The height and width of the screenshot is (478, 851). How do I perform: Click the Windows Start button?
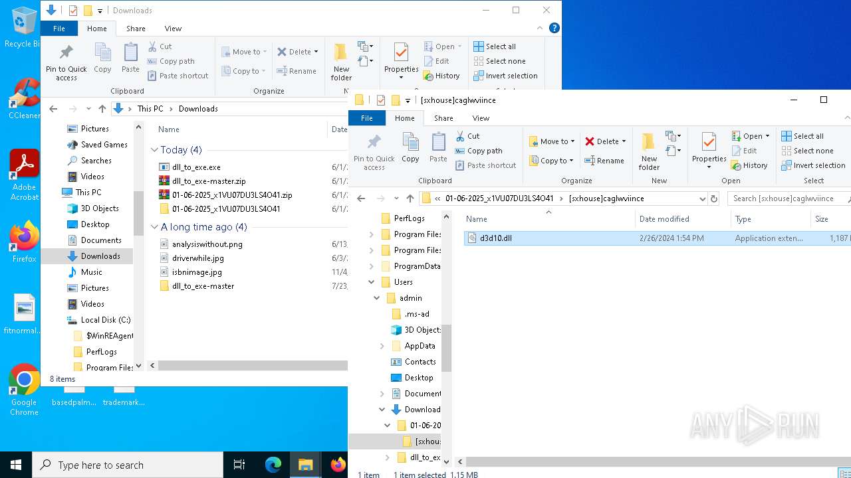(x=16, y=465)
